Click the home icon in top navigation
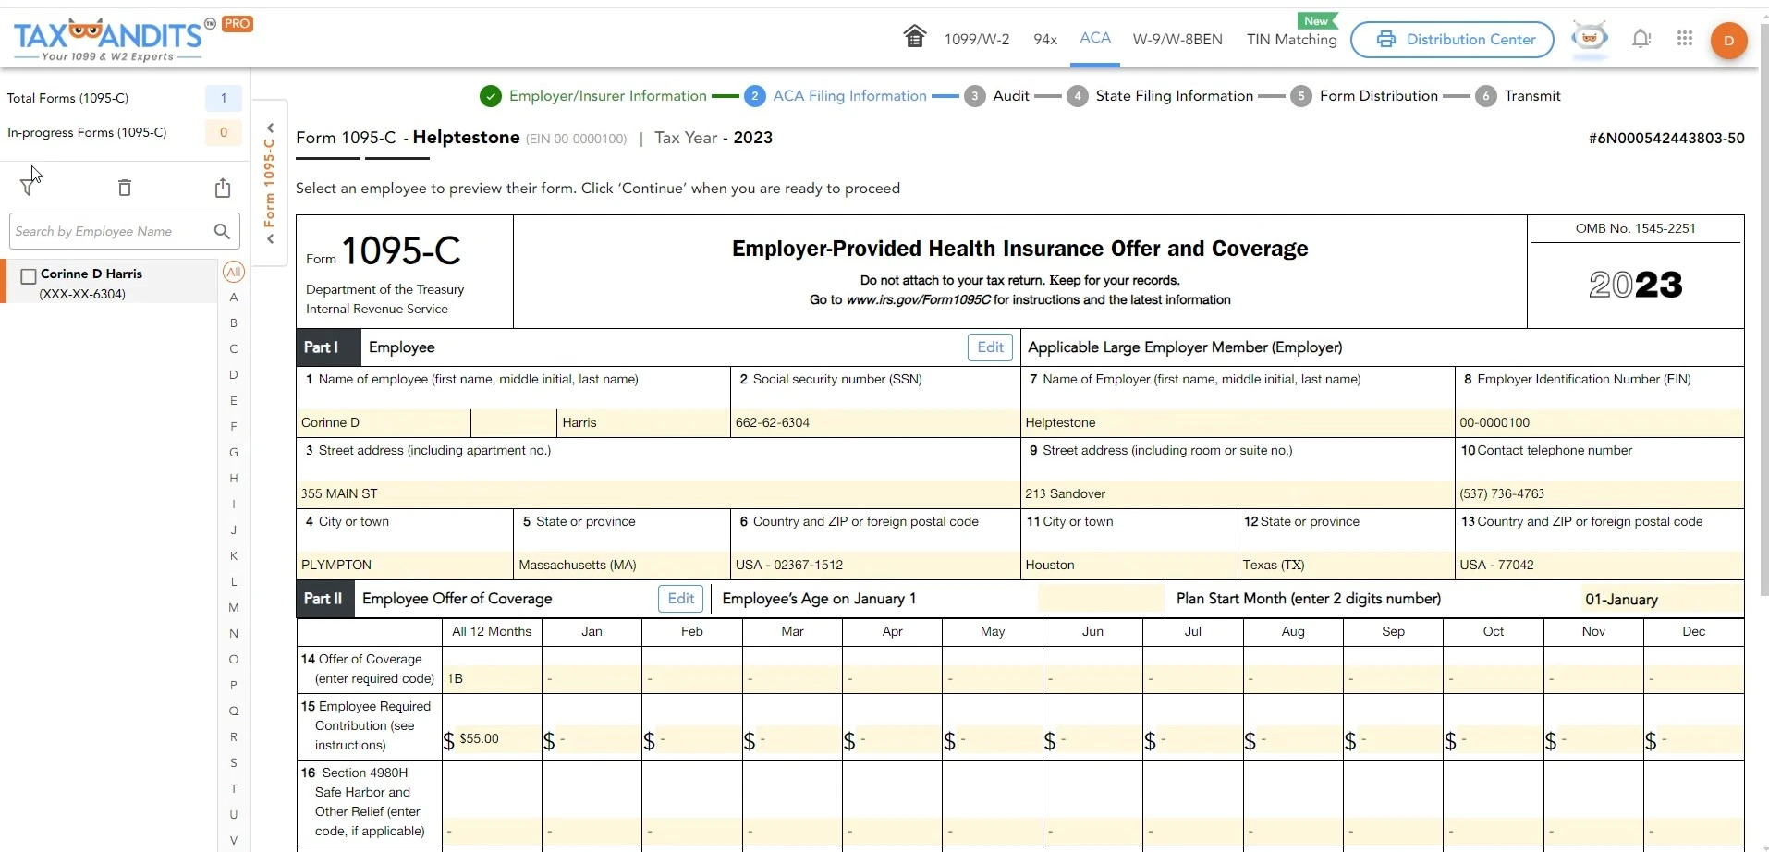The height and width of the screenshot is (852, 1769). pos(914,38)
